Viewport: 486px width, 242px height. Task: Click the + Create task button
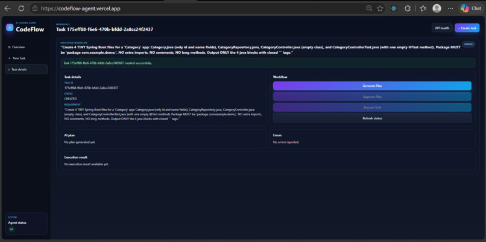[467, 28]
